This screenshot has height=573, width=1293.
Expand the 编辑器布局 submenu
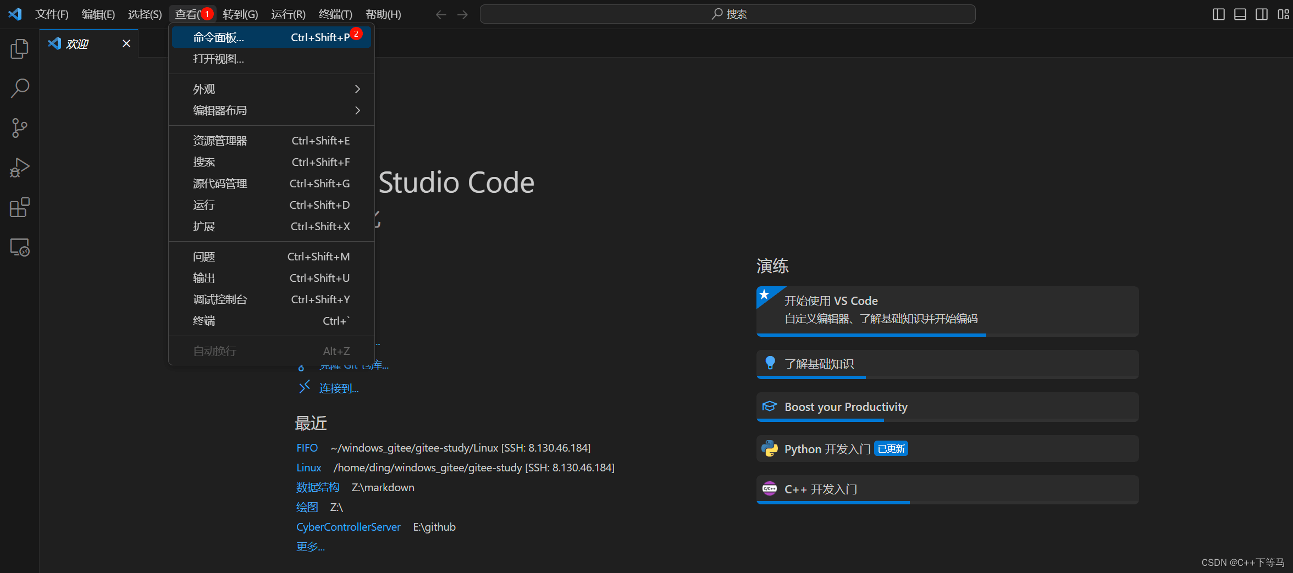pyautogui.click(x=272, y=110)
